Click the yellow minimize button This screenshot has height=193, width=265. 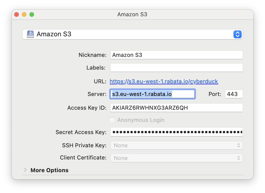24,14
